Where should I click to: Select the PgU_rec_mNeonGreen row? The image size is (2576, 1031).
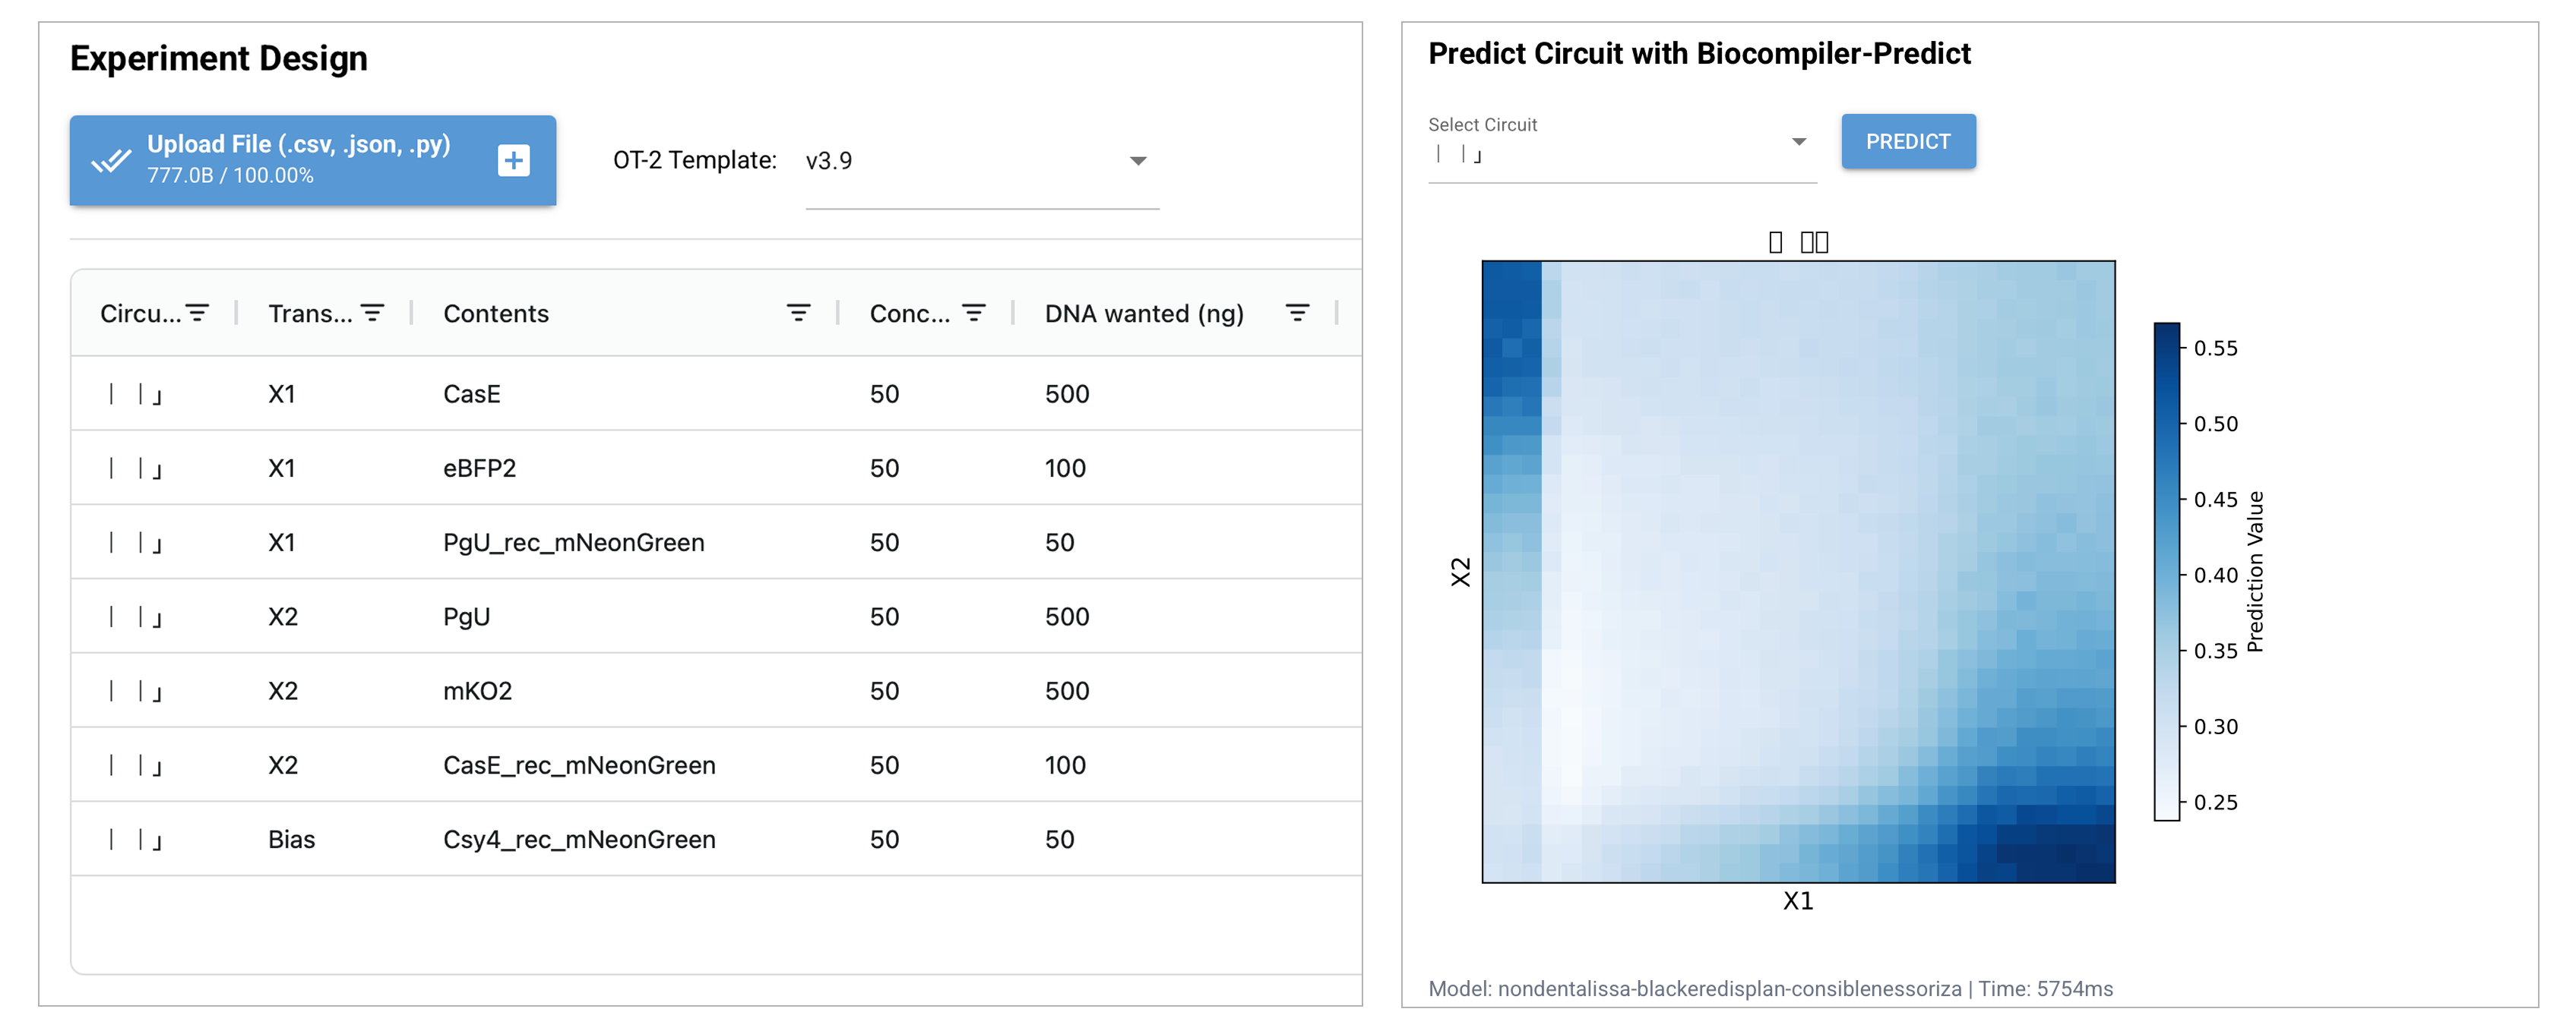pos(716,541)
